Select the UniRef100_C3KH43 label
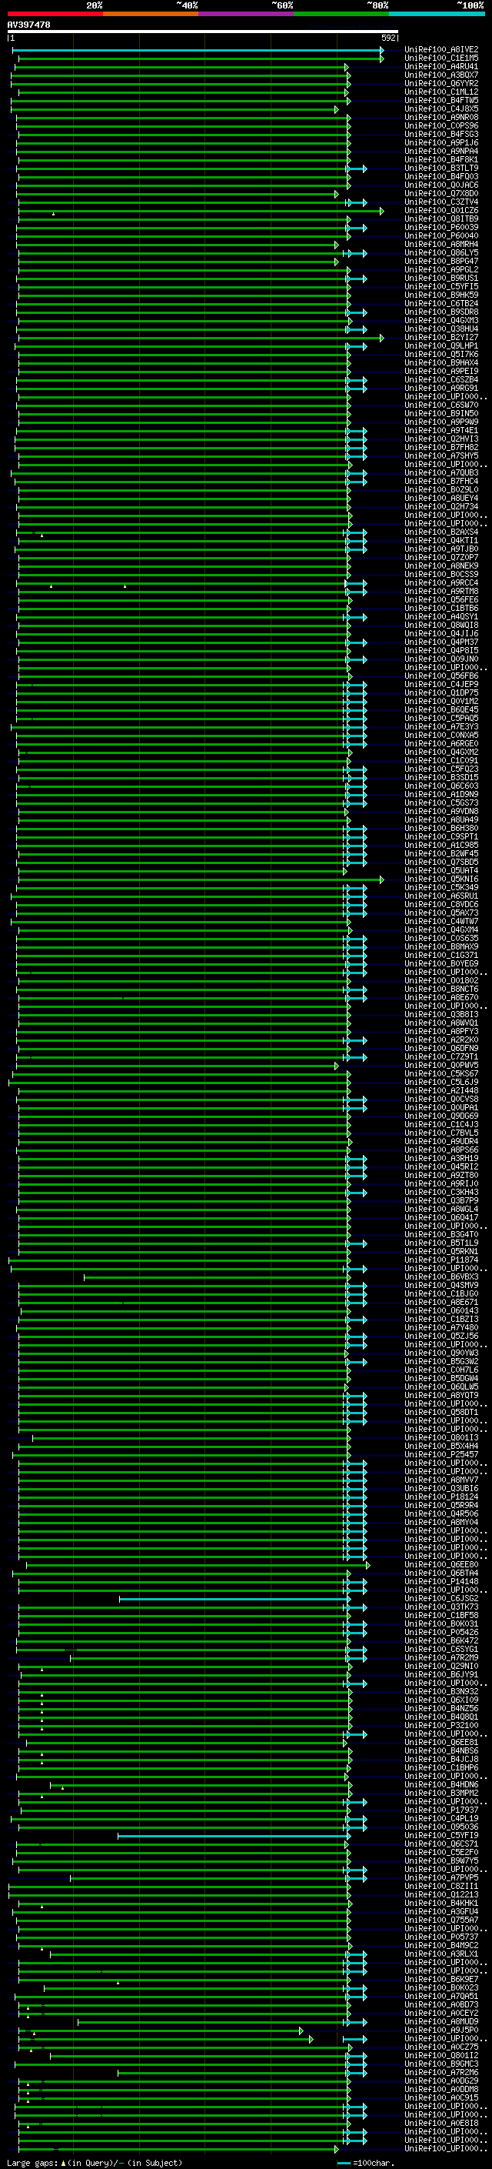Image resolution: width=492 pixels, height=2169 pixels. pos(441,1193)
